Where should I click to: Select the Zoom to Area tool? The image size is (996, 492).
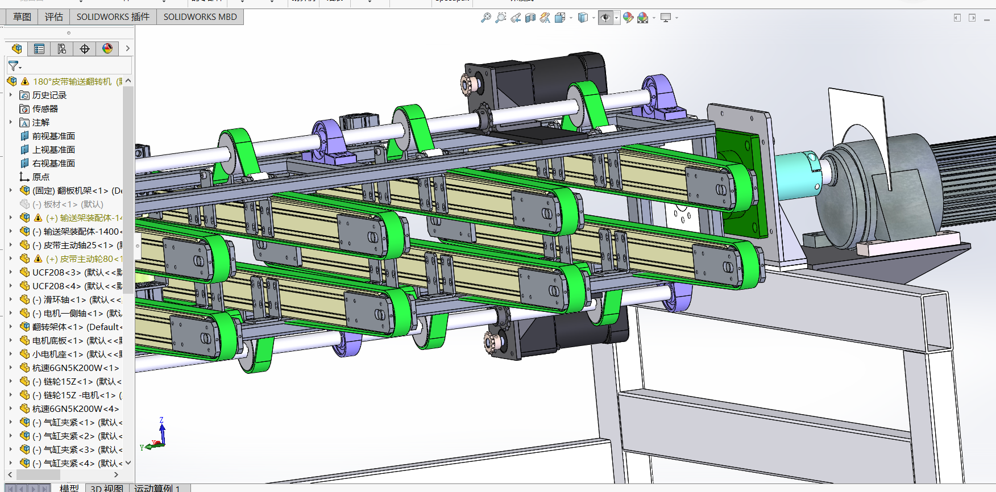(x=500, y=18)
